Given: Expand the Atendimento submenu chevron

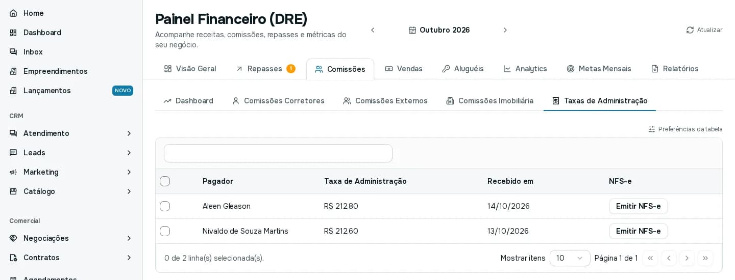Looking at the screenshot, I should tap(129, 133).
